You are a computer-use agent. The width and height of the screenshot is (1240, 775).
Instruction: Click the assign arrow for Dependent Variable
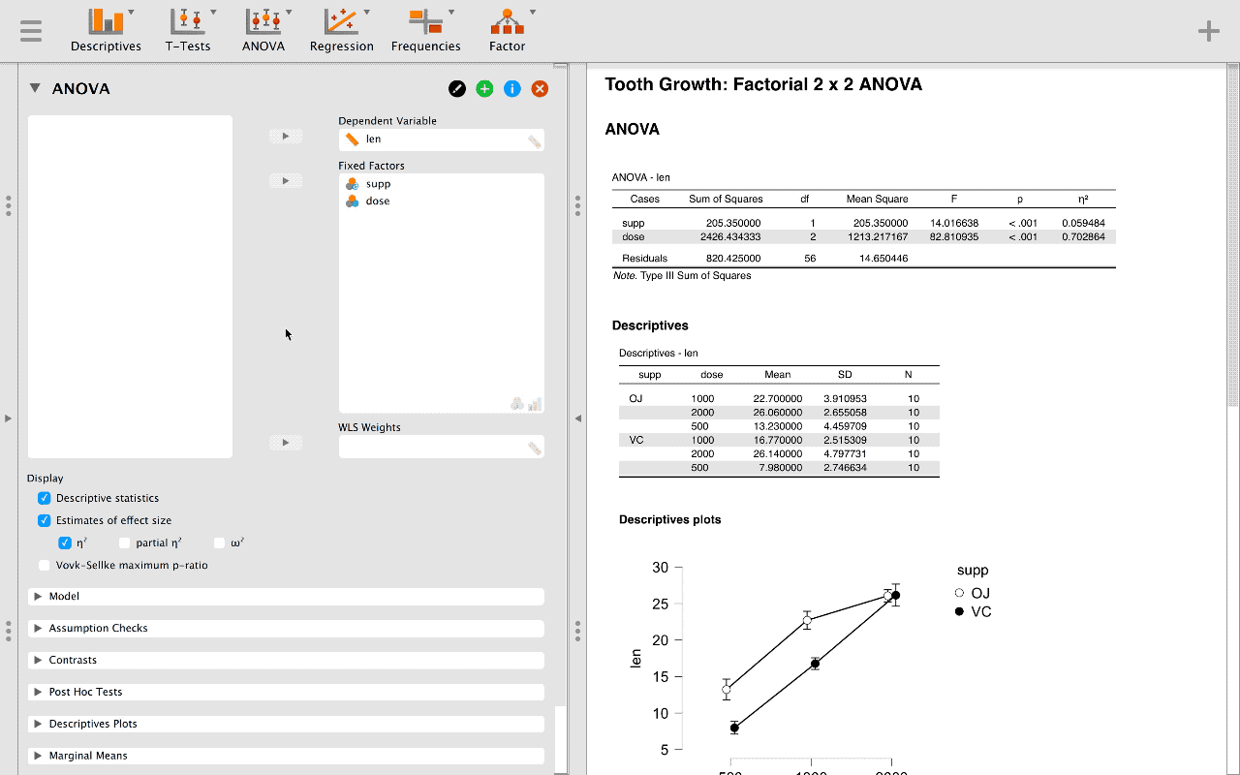(x=286, y=137)
